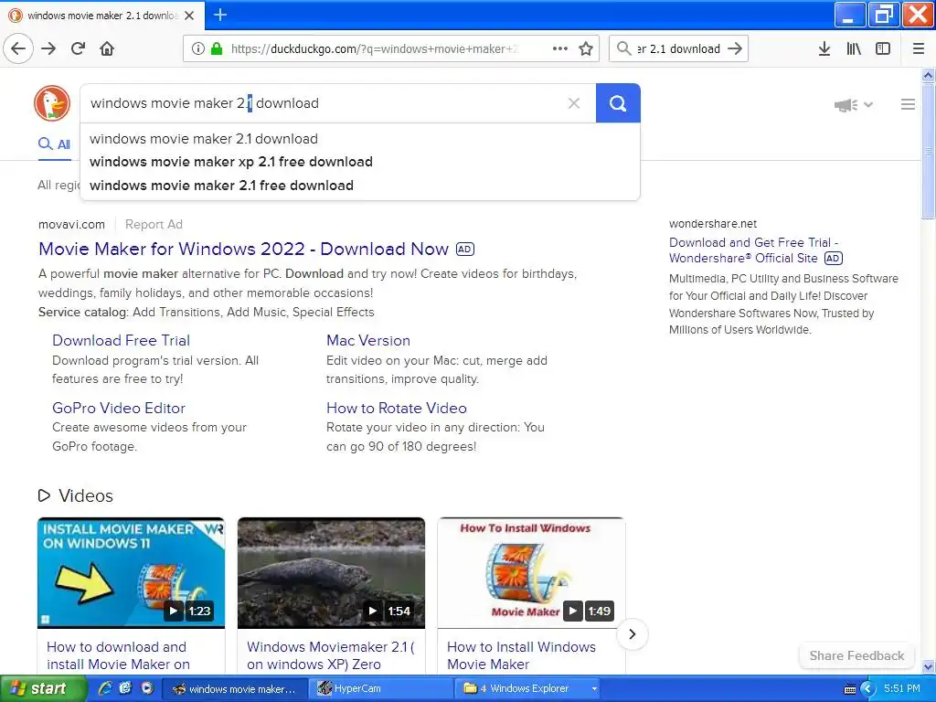Click the taskbar clock 5:51 PM
936x702 pixels.
[902, 688]
